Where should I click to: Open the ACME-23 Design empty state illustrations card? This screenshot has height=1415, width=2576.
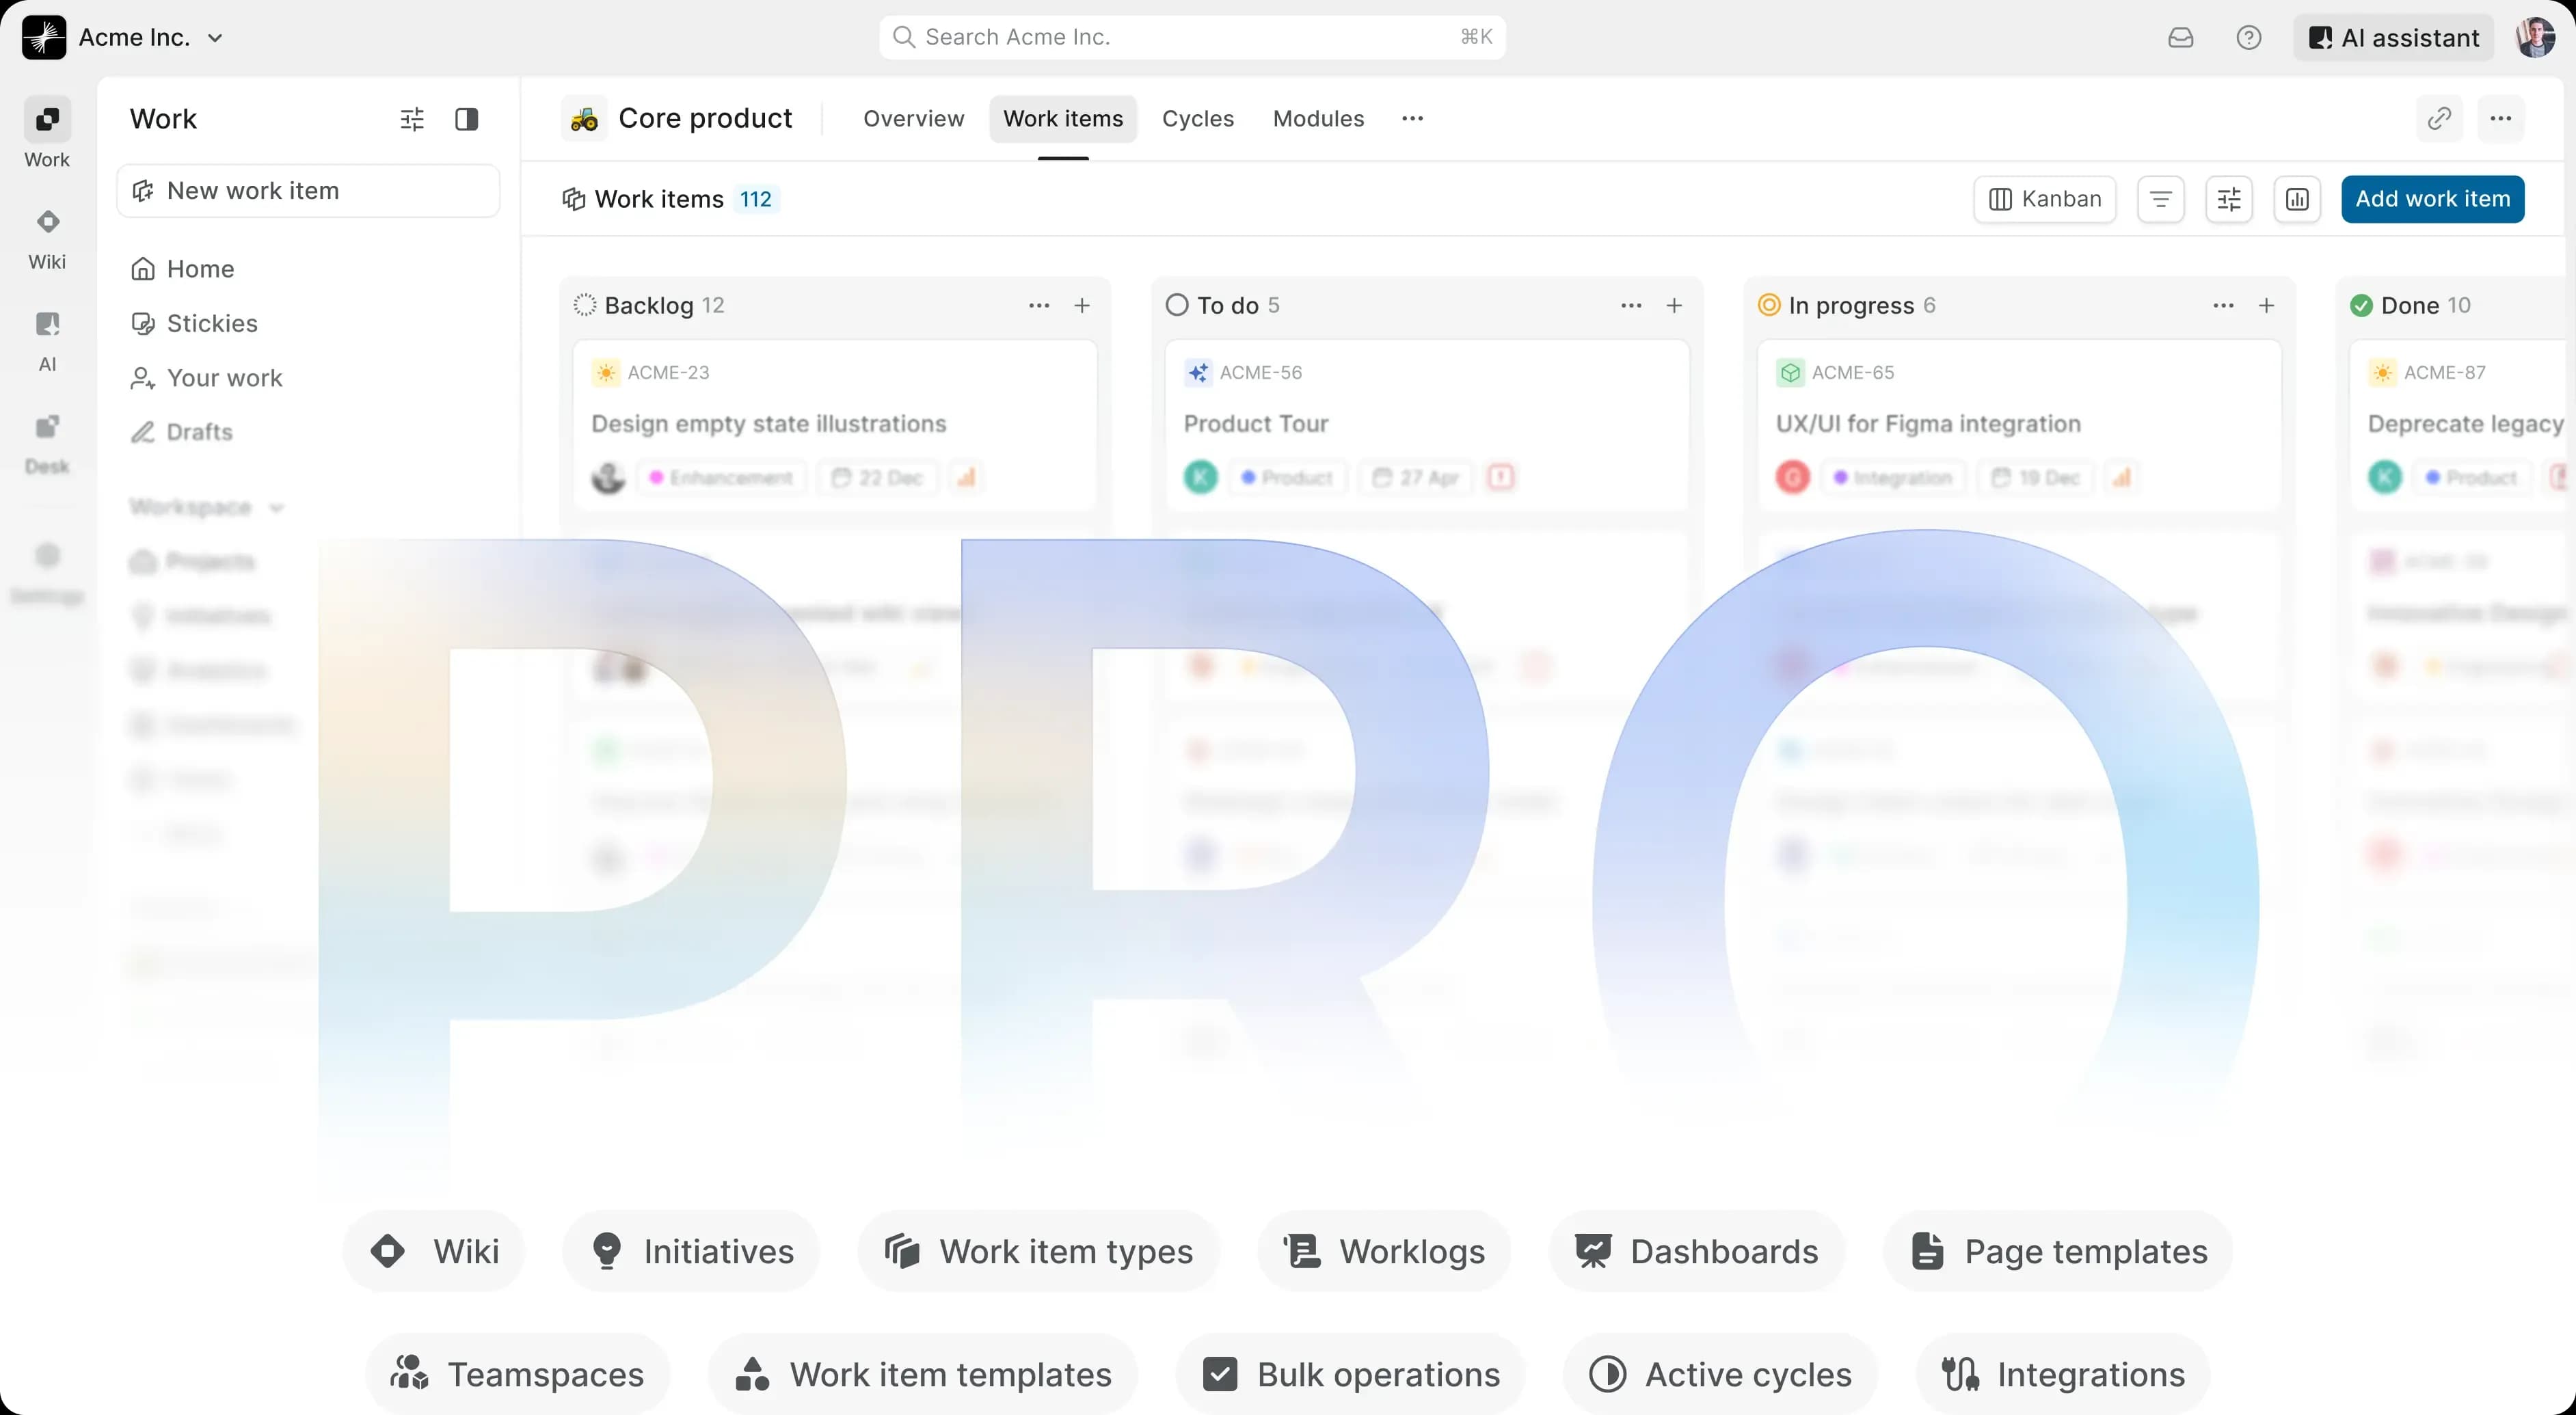click(x=835, y=425)
